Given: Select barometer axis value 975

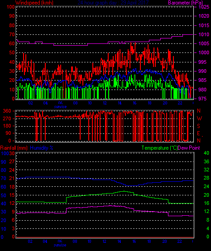Looking at the screenshot, I should (202, 99).
